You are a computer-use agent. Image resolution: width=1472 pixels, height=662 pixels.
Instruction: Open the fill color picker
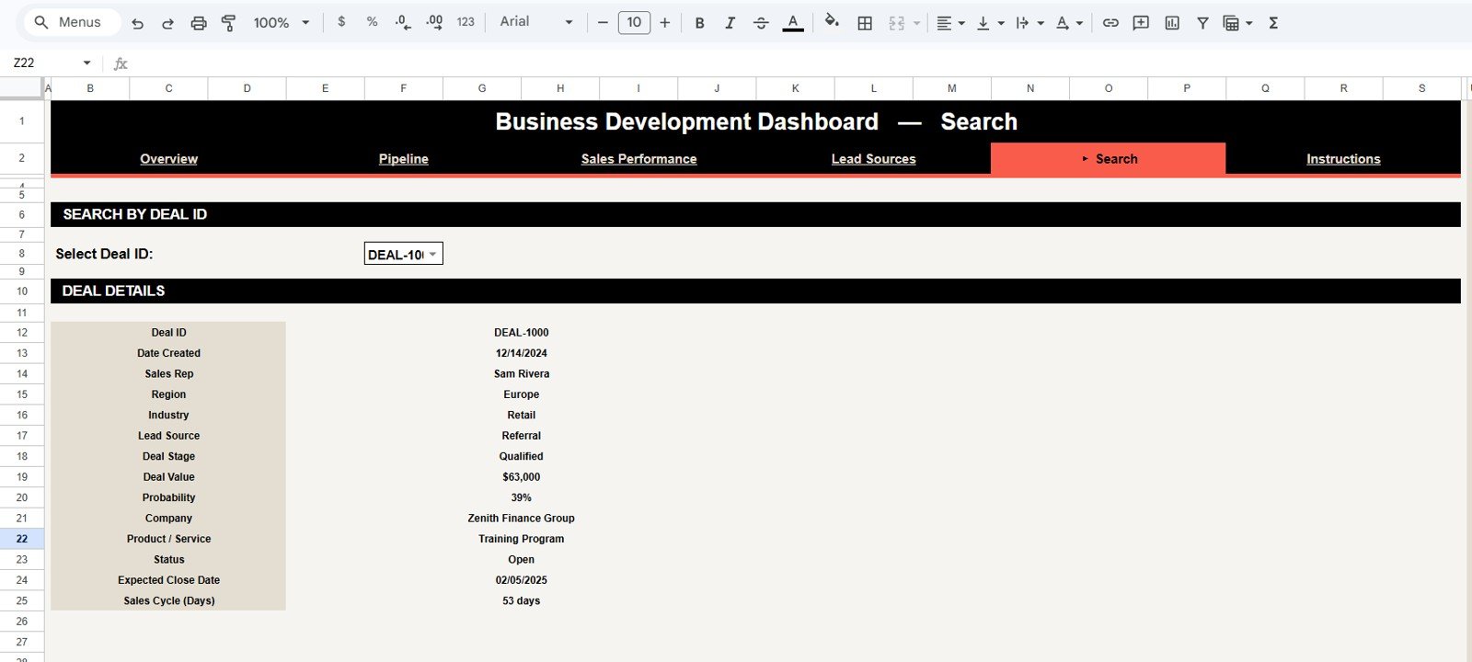click(x=832, y=22)
